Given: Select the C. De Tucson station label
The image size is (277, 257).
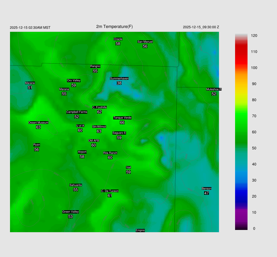Looking at the screenshot, I should [110, 191].
